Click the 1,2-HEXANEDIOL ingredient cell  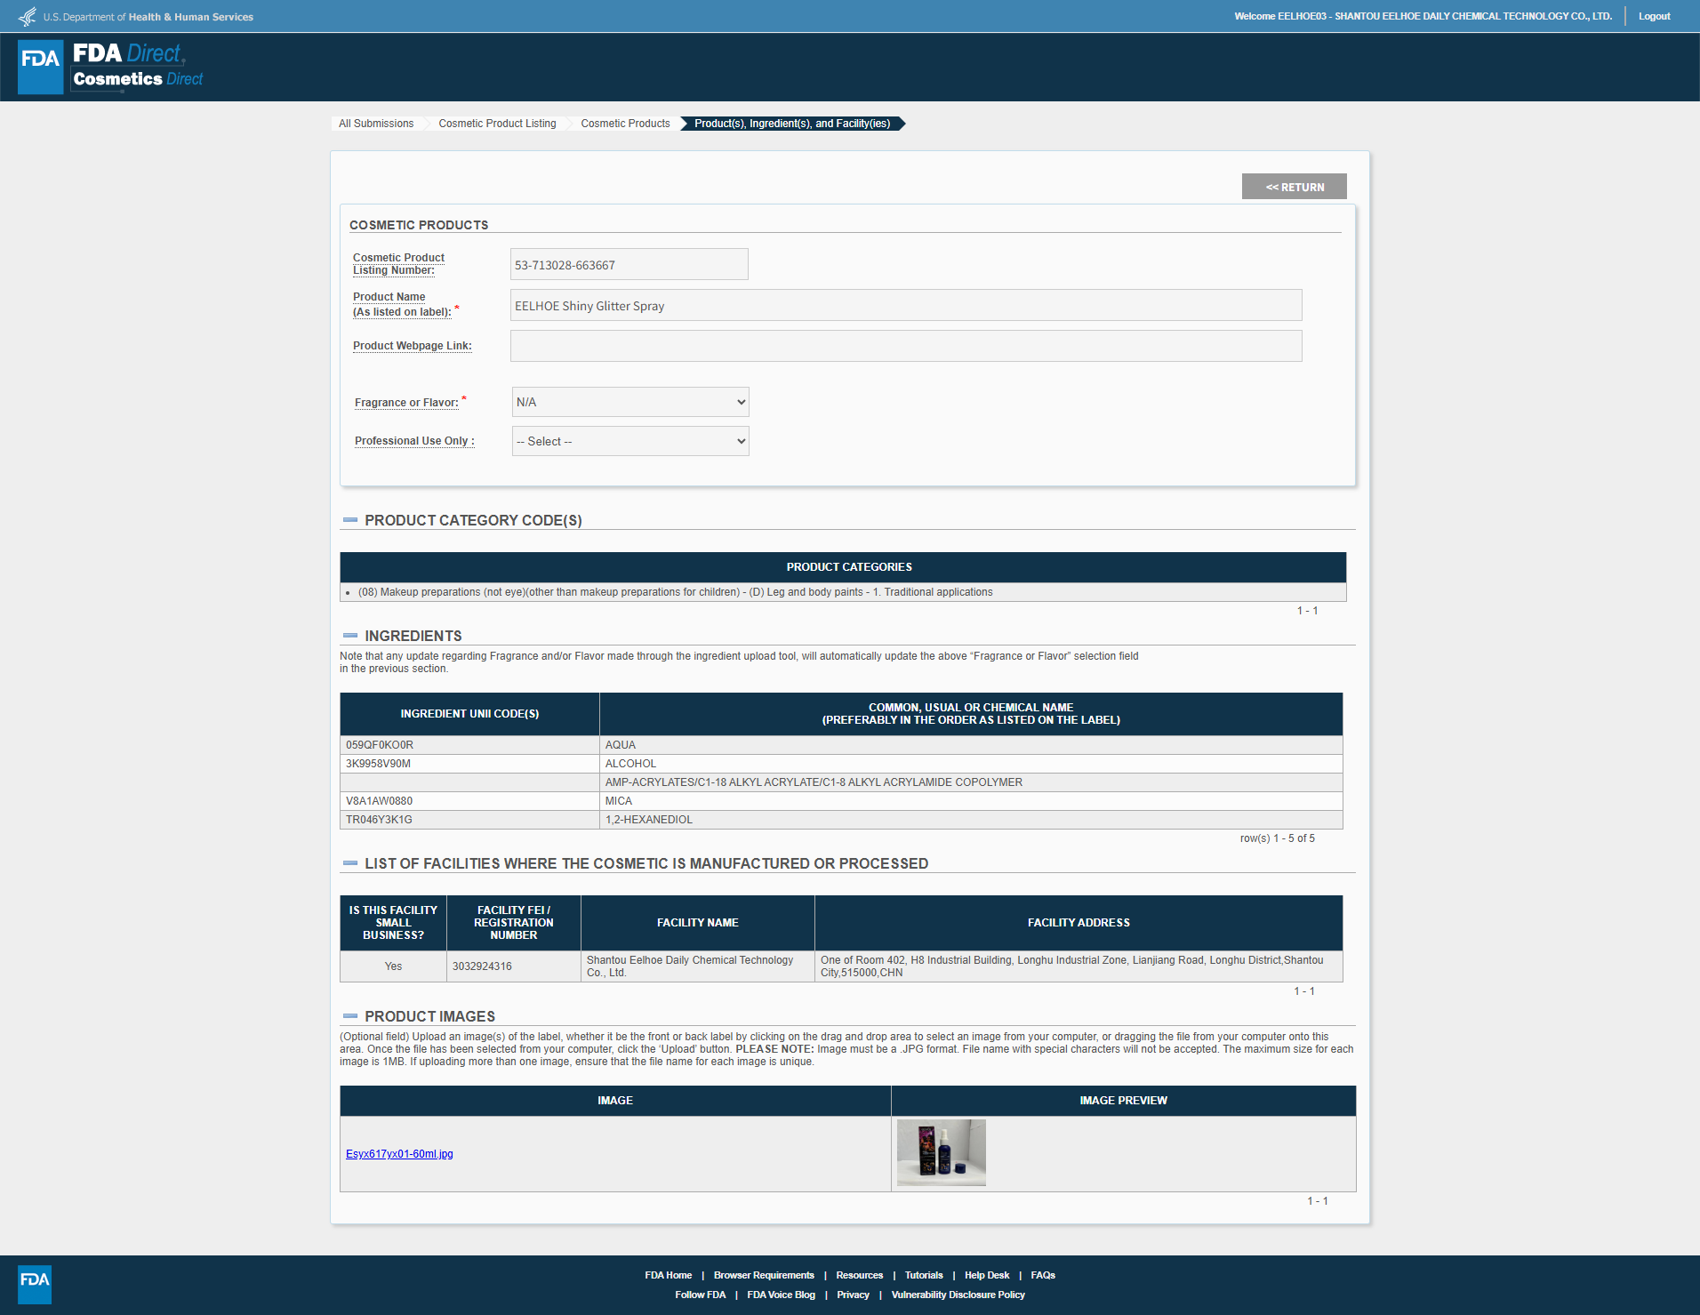(971, 820)
